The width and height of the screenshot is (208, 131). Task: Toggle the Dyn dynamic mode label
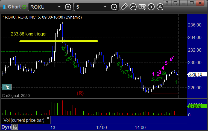click(6, 127)
